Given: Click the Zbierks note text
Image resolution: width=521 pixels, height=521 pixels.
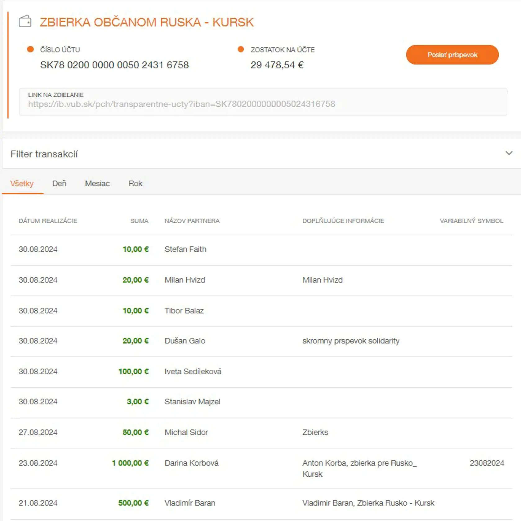Looking at the screenshot, I should [x=315, y=432].
